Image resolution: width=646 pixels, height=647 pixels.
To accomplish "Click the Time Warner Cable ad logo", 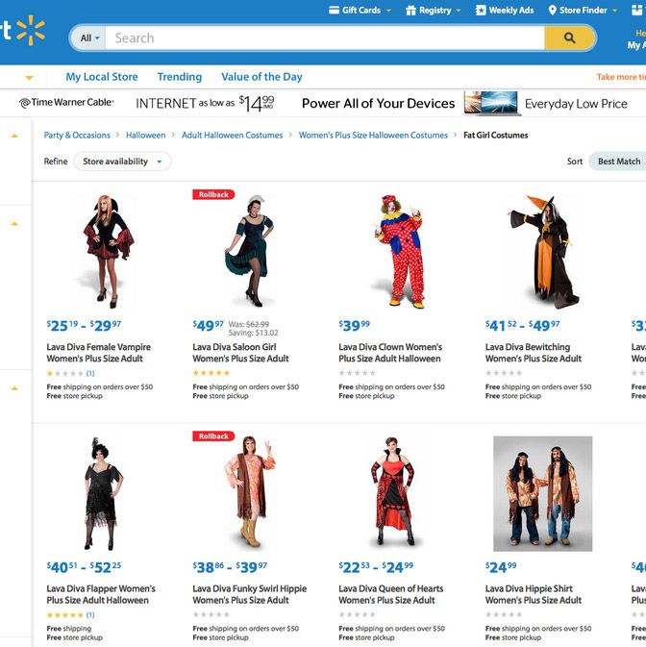I will (x=67, y=102).
